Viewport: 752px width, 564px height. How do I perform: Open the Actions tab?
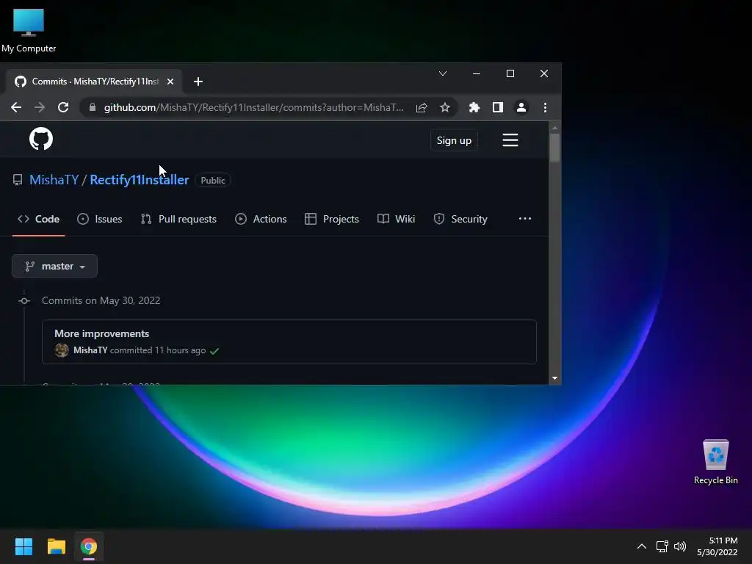[x=261, y=219]
